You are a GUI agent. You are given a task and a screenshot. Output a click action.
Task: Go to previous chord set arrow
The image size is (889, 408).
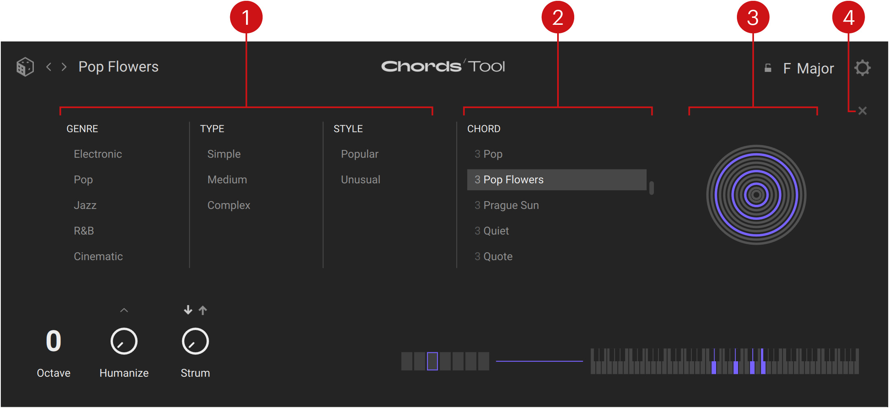click(x=49, y=67)
